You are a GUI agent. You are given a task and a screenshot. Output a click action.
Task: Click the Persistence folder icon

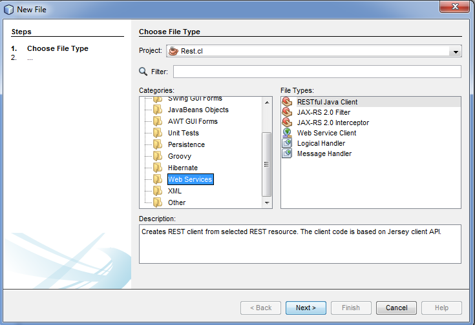[158, 144]
